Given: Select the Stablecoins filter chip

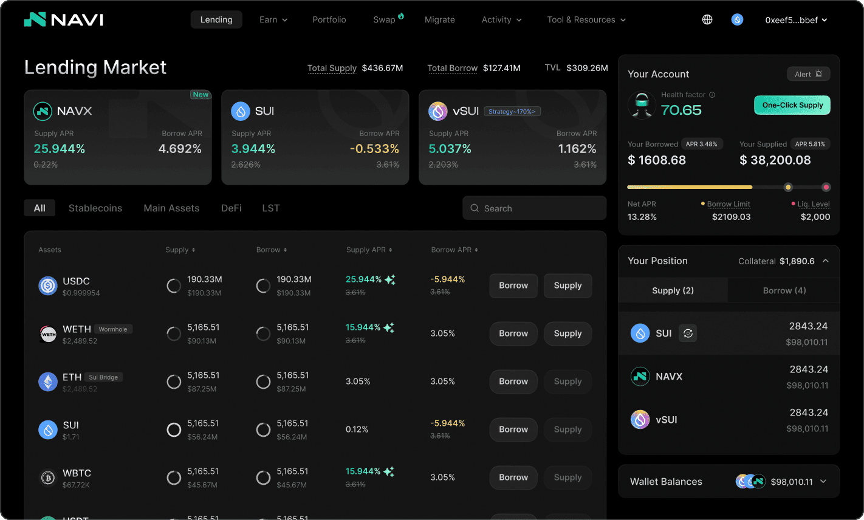Looking at the screenshot, I should [x=95, y=208].
